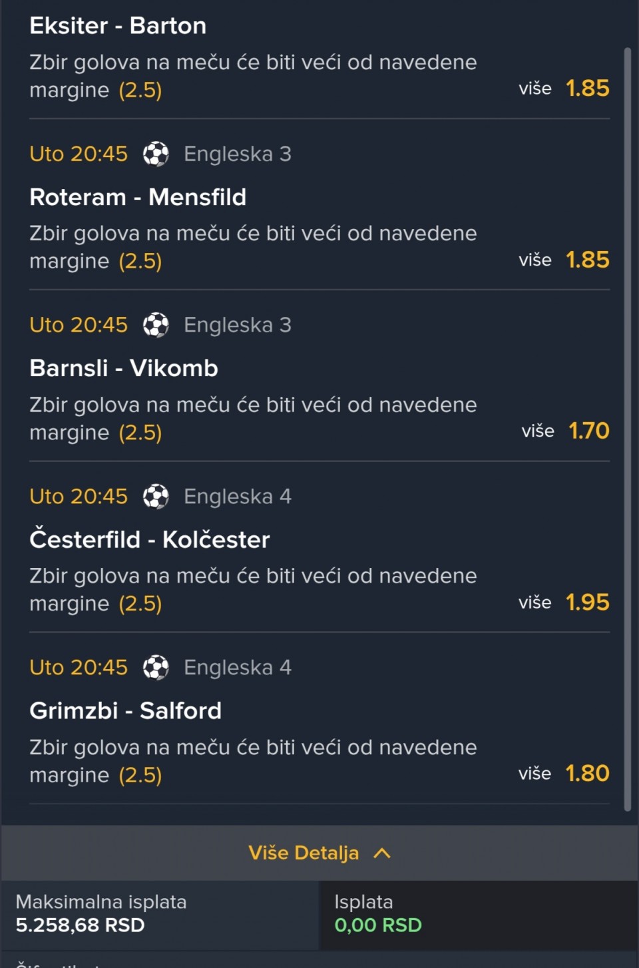639x968 pixels.
Task: Click soccer ball icon above Roteram - Mensfild
Action: click(x=156, y=154)
